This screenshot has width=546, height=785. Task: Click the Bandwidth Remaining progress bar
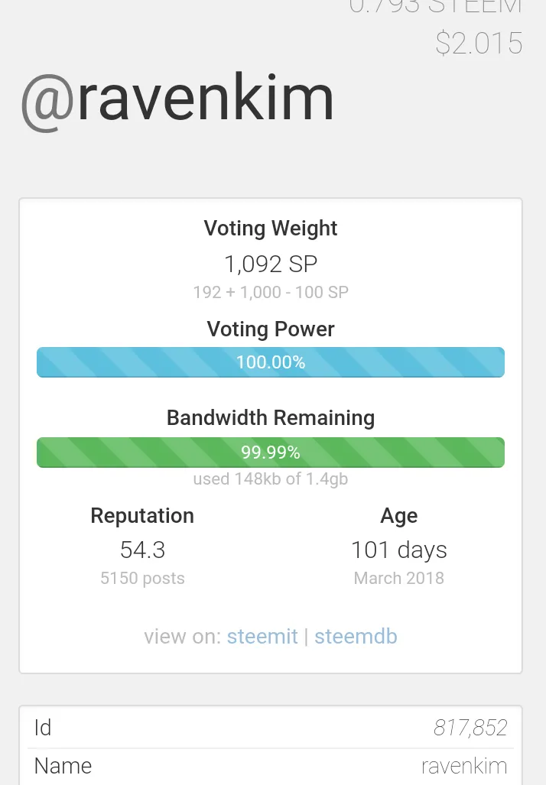pyautogui.click(x=271, y=453)
